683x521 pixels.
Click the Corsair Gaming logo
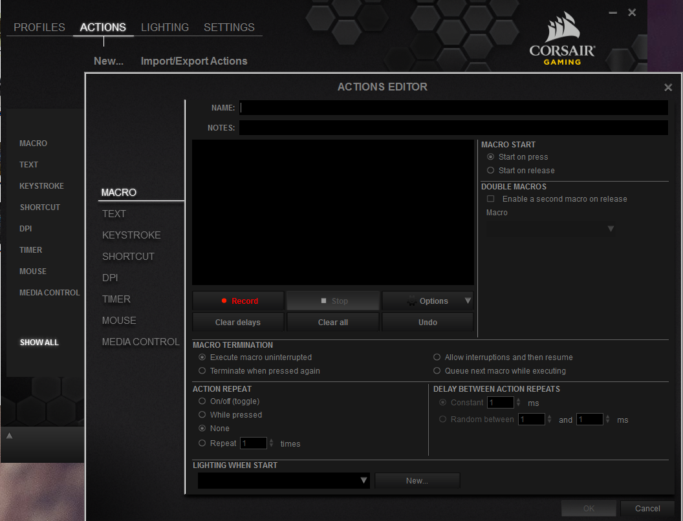coord(562,39)
